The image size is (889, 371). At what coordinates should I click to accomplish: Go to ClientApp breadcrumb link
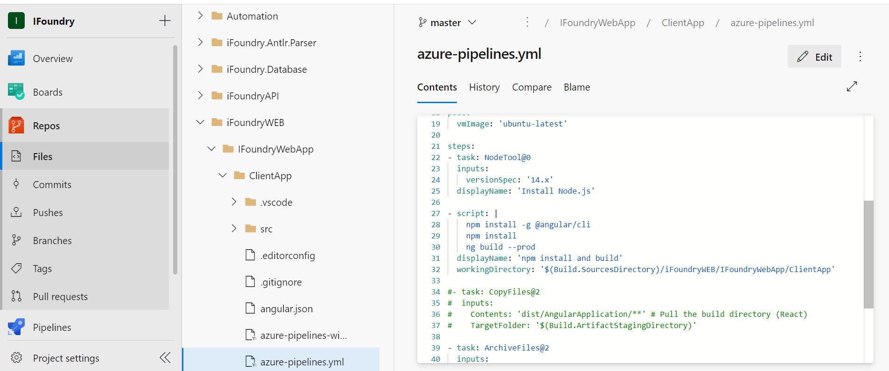tap(683, 23)
